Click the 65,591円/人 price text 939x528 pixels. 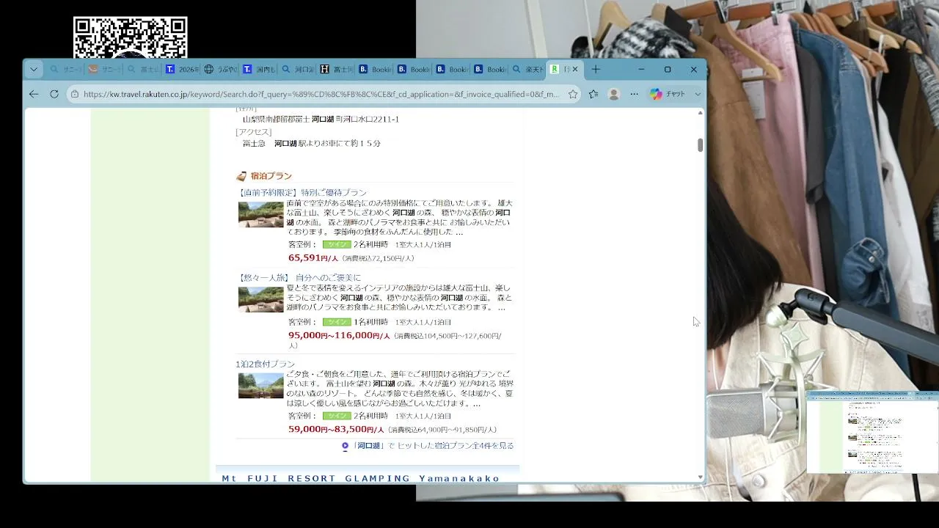313,258
